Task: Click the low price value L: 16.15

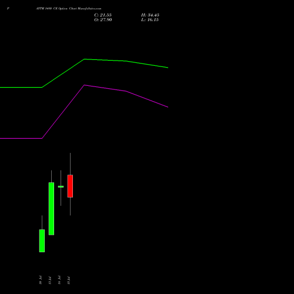Action: pos(150,20)
